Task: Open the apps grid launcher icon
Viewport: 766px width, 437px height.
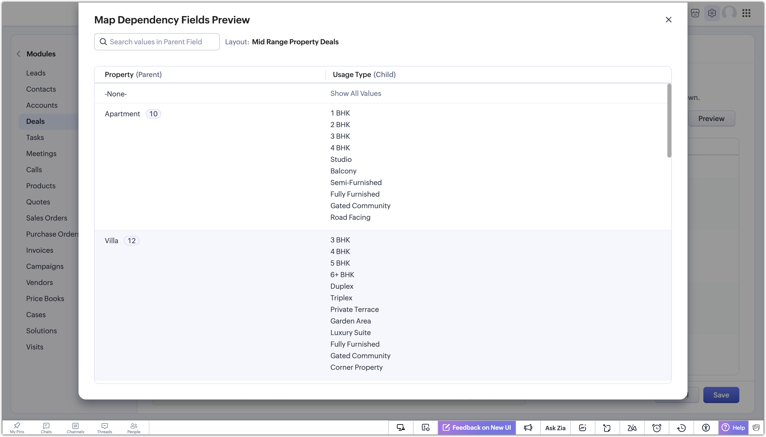Action: 746,13
